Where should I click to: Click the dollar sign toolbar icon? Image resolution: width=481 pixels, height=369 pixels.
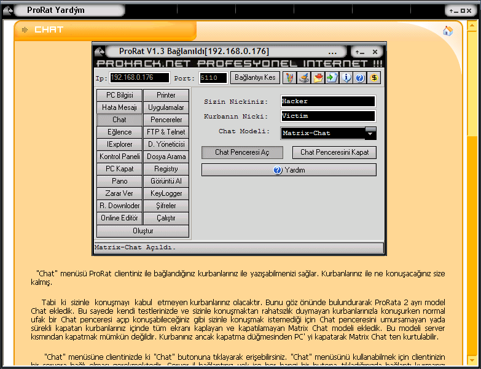(x=374, y=78)
